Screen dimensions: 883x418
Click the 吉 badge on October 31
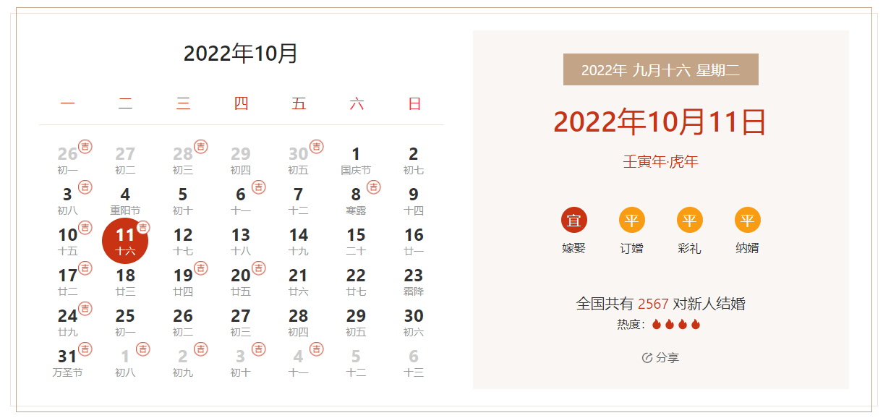[85, 349]
